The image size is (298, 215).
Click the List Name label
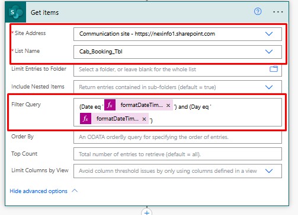click(27, 51)
